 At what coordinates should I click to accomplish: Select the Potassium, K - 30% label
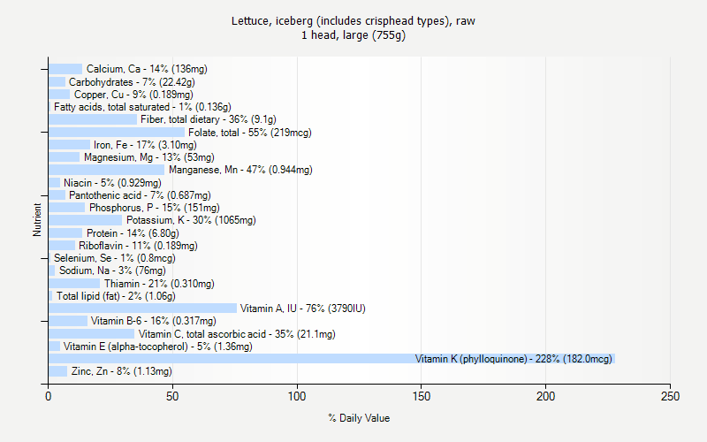(191, 220)
